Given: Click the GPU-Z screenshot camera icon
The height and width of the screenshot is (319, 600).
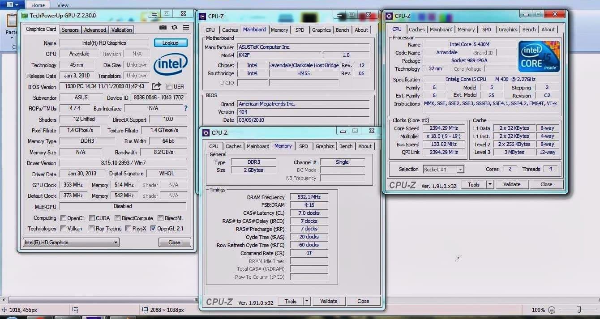Looking at the screenshot, I should (163, 28).
